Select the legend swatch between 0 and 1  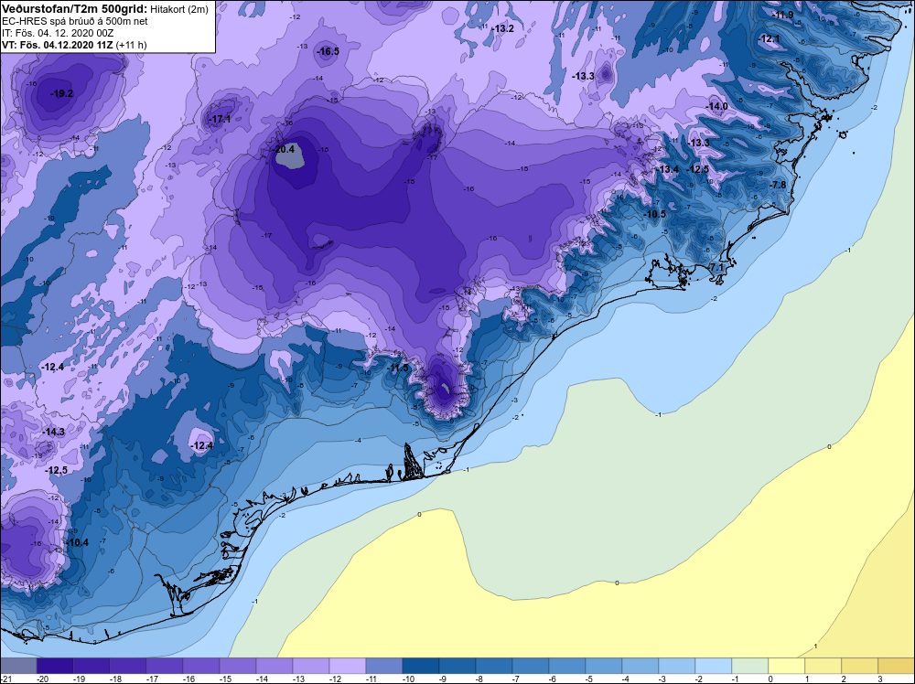[787, 666]
